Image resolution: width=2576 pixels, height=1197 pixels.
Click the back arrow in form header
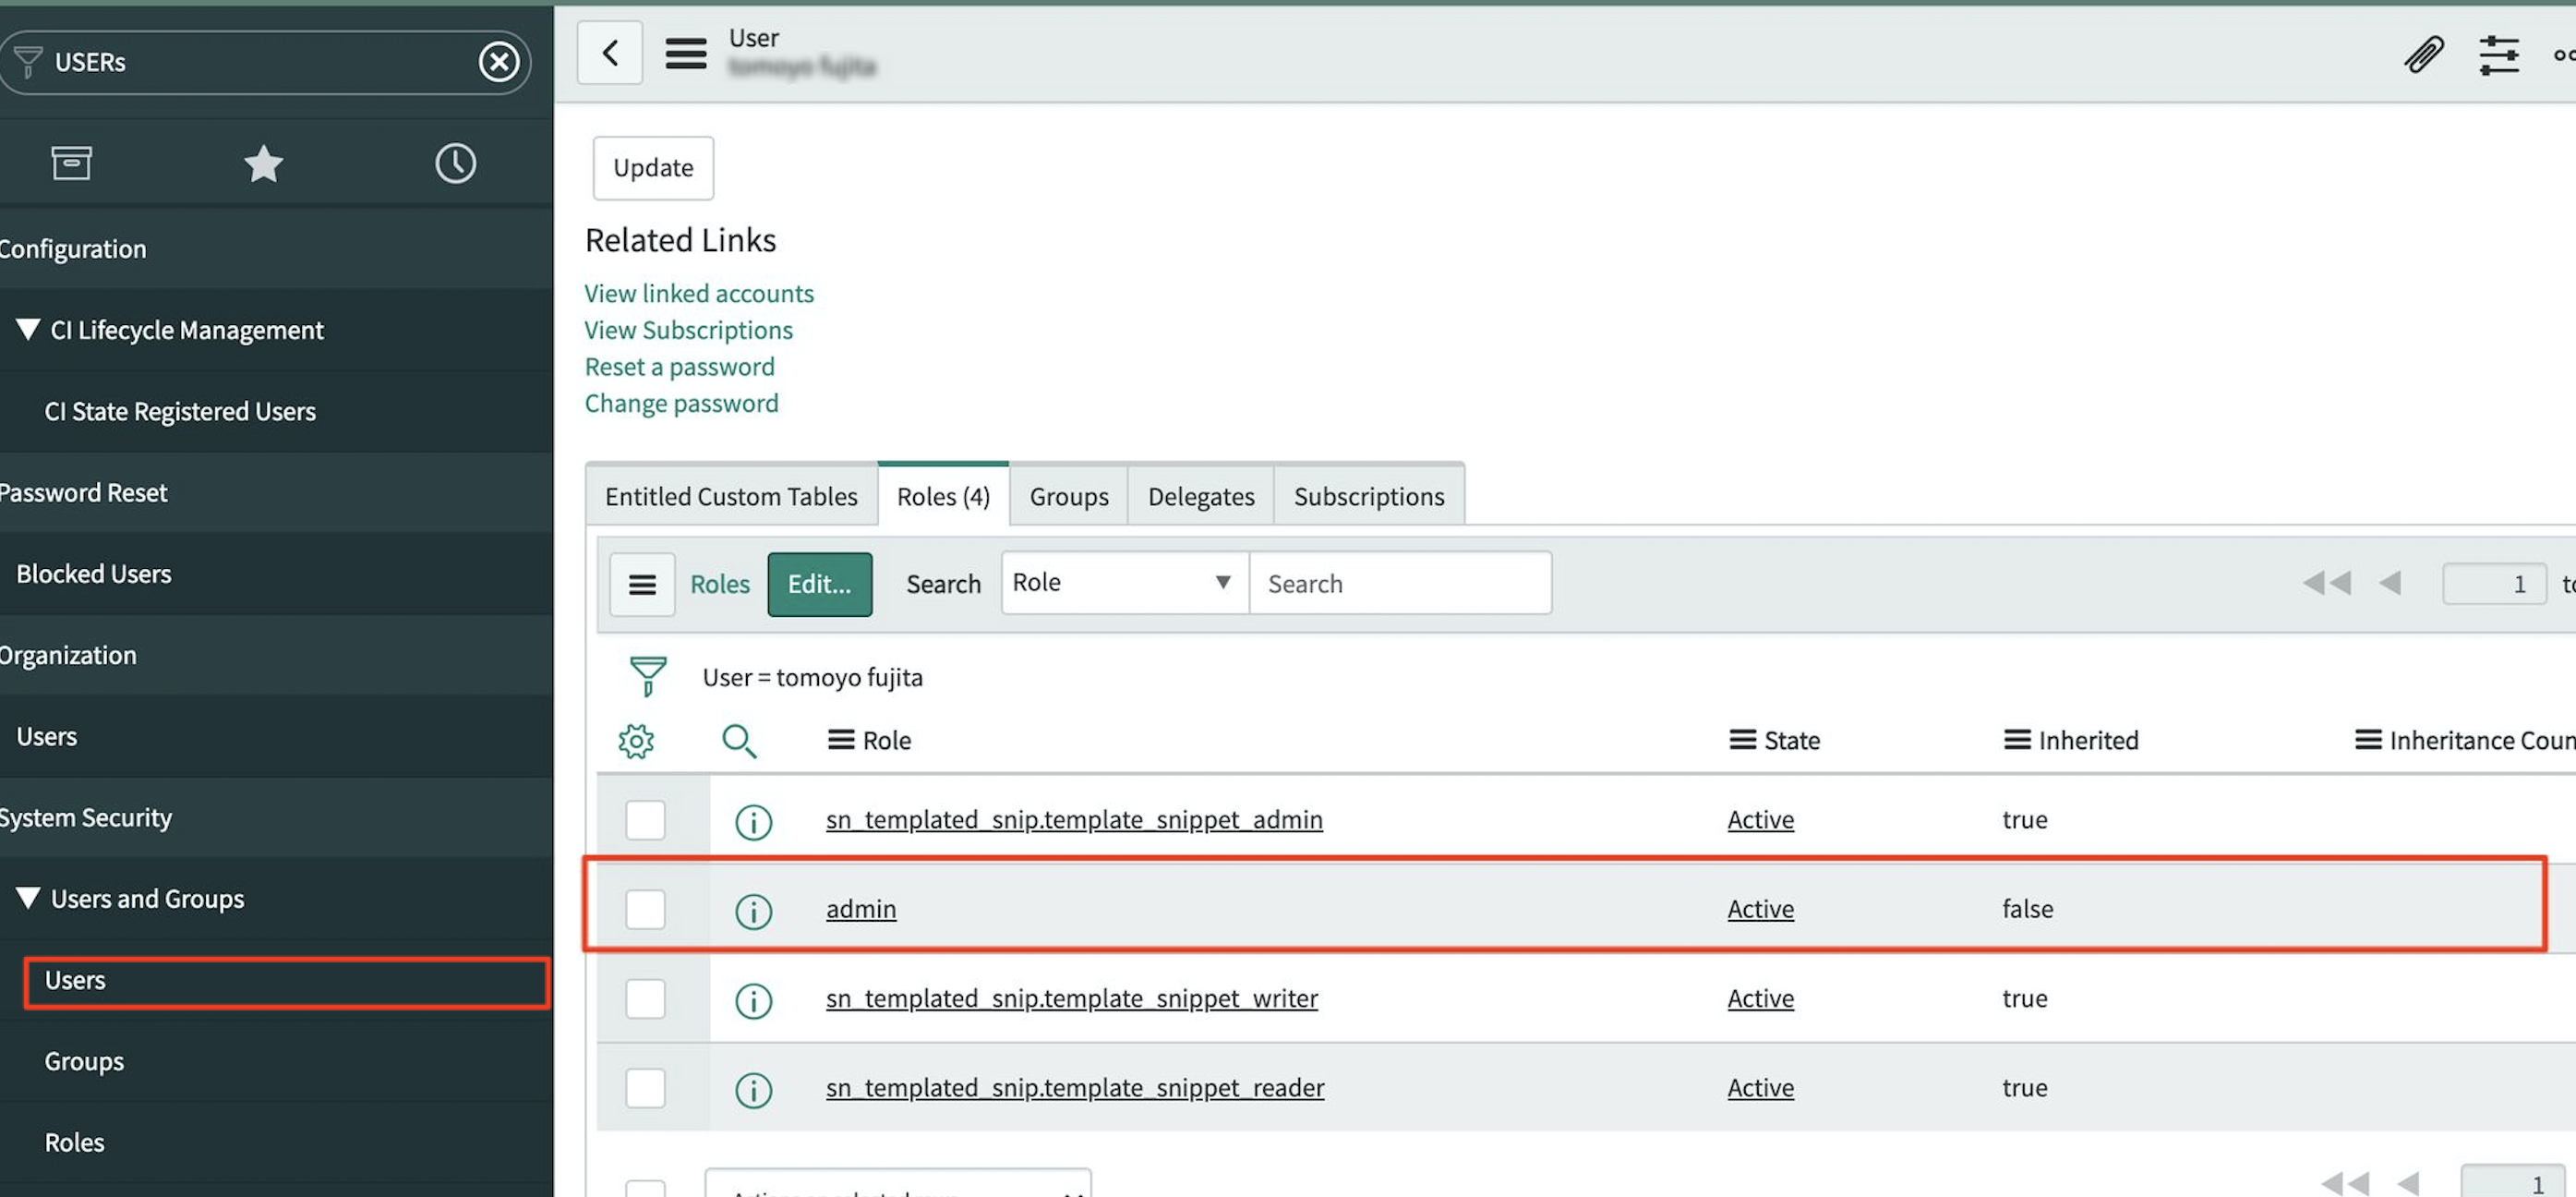[610, 53]
